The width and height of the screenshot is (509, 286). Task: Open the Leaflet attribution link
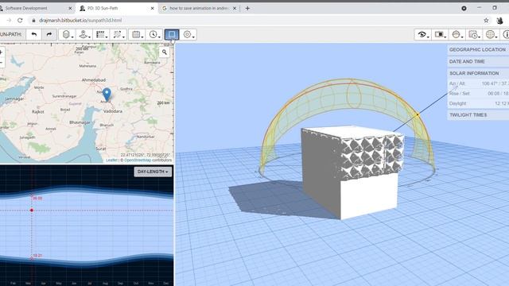tap(111, 160)
